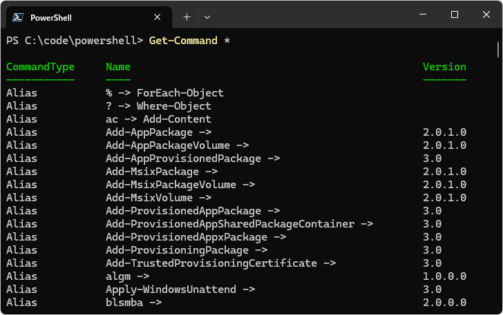Close the PowerShell tab

158,17
